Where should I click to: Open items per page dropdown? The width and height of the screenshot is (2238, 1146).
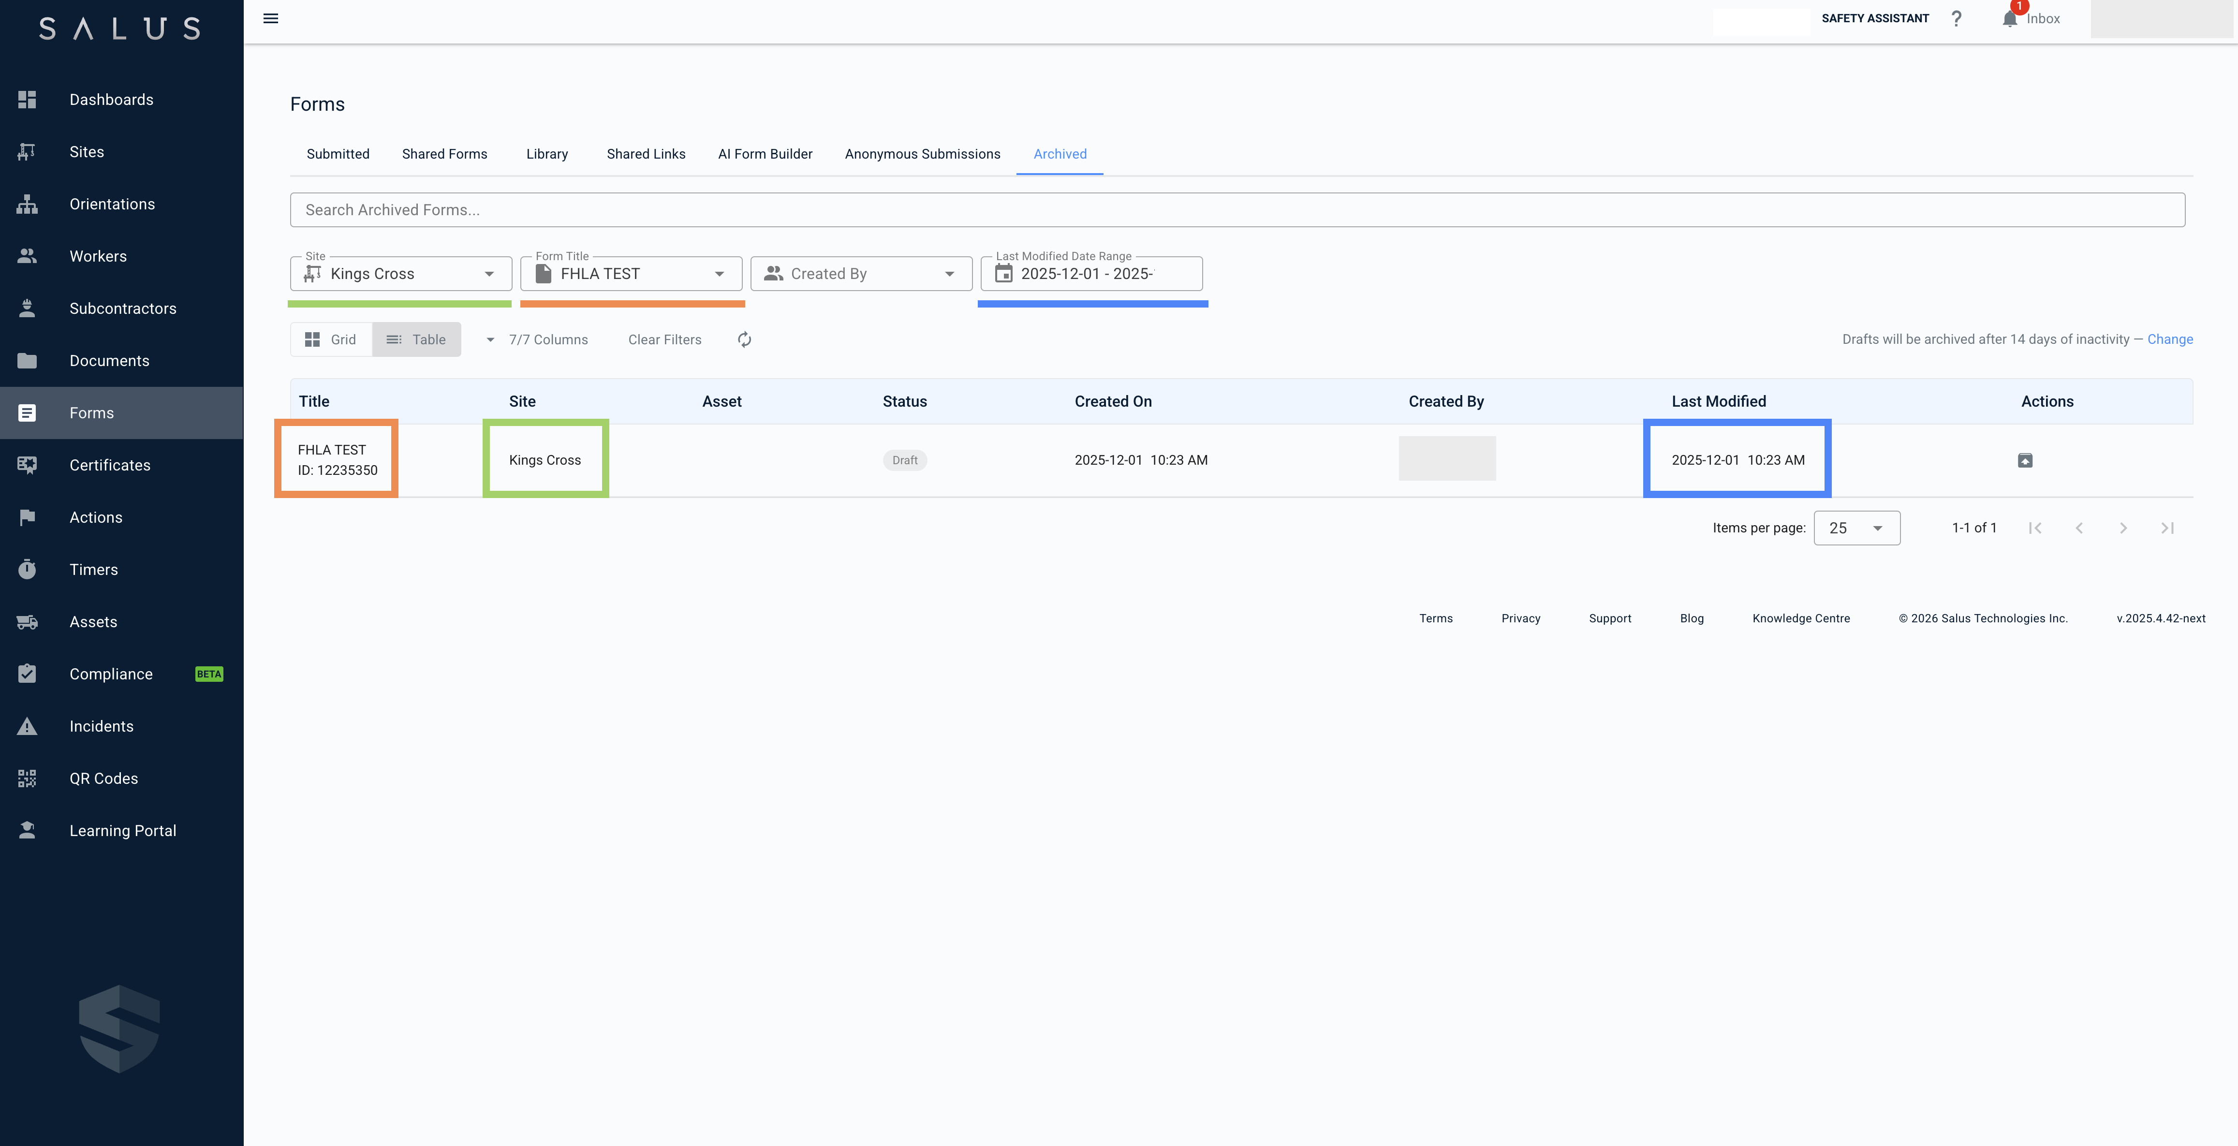[x=1856, y=528]
